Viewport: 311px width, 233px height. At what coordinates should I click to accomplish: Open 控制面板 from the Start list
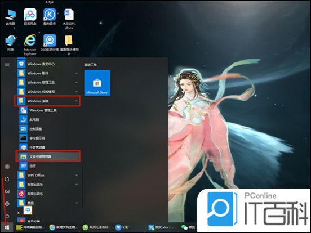point(48,129)
